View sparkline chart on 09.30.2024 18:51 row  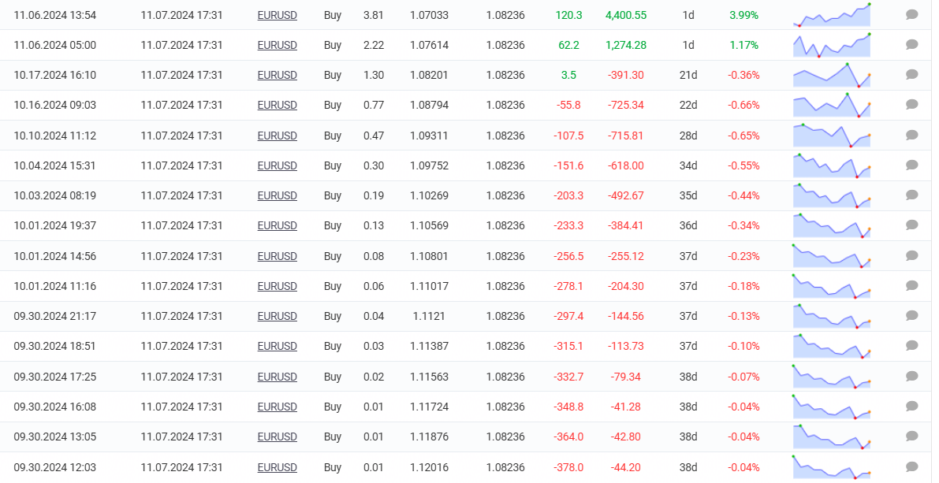(x=831, y=346)
